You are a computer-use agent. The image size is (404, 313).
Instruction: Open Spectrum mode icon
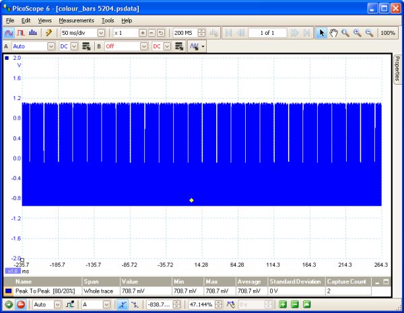tap(33, 33)
